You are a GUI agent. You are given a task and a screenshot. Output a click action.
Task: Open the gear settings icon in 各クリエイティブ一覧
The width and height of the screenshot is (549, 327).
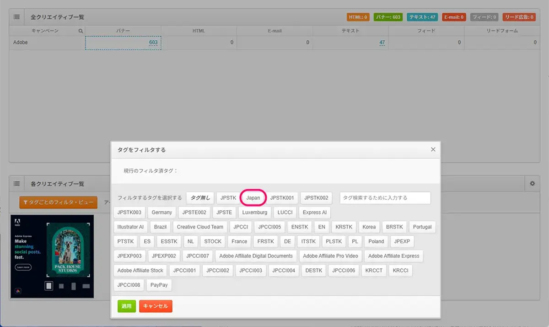[532, 184]
